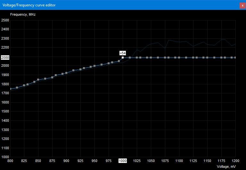The image size is (246, 170).
Task: Click the 875 voltage axis label
Action: [52, 161]
